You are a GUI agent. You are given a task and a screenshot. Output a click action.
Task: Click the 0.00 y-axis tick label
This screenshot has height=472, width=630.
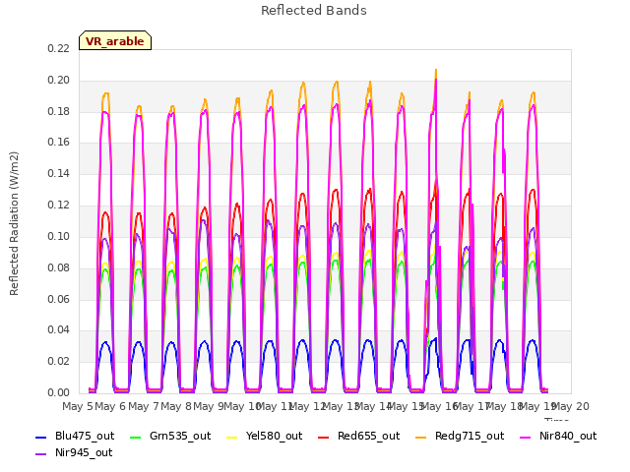(x=59, y=392)
